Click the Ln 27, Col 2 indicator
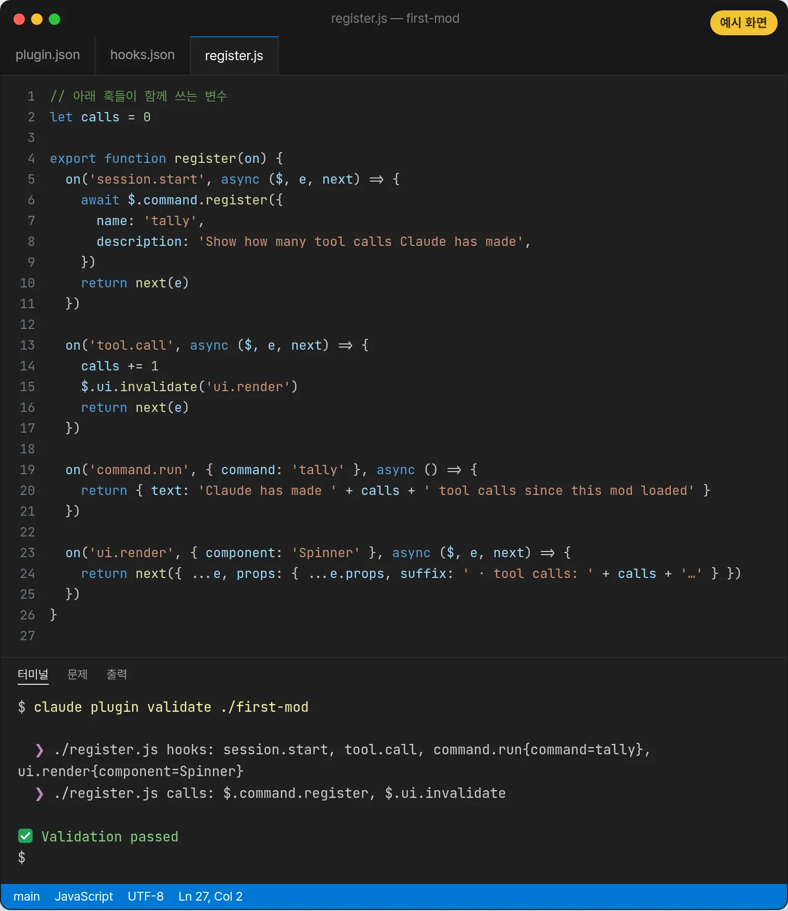 (x=210, y=896)
